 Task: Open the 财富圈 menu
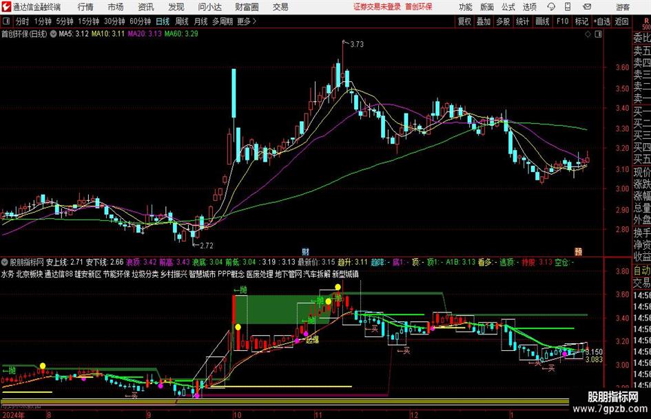247,7
